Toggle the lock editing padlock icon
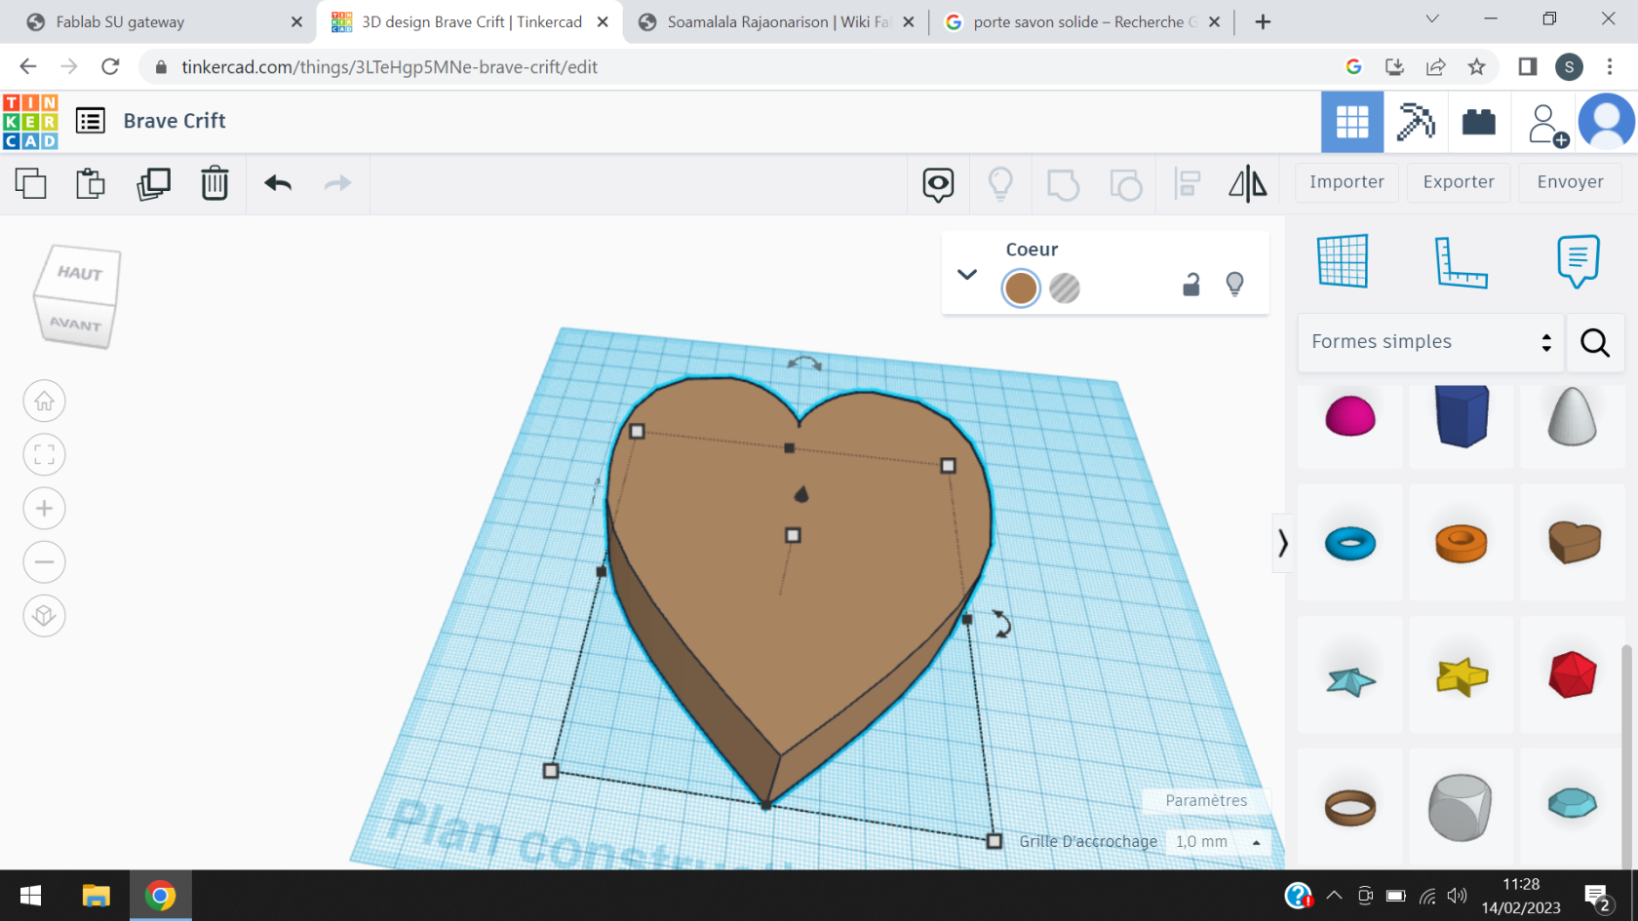The image size is (1638, 921). coord(1190,285)
